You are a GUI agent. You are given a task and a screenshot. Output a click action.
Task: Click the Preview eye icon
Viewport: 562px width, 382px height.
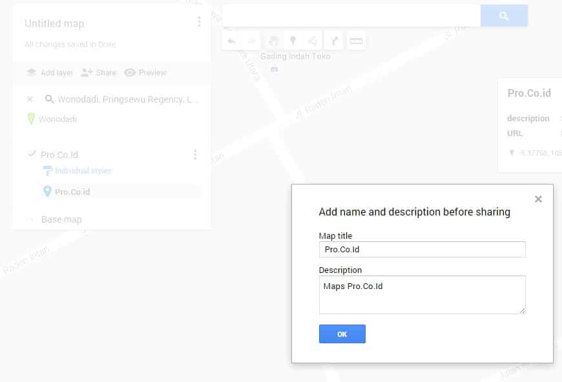pos(130,72)
